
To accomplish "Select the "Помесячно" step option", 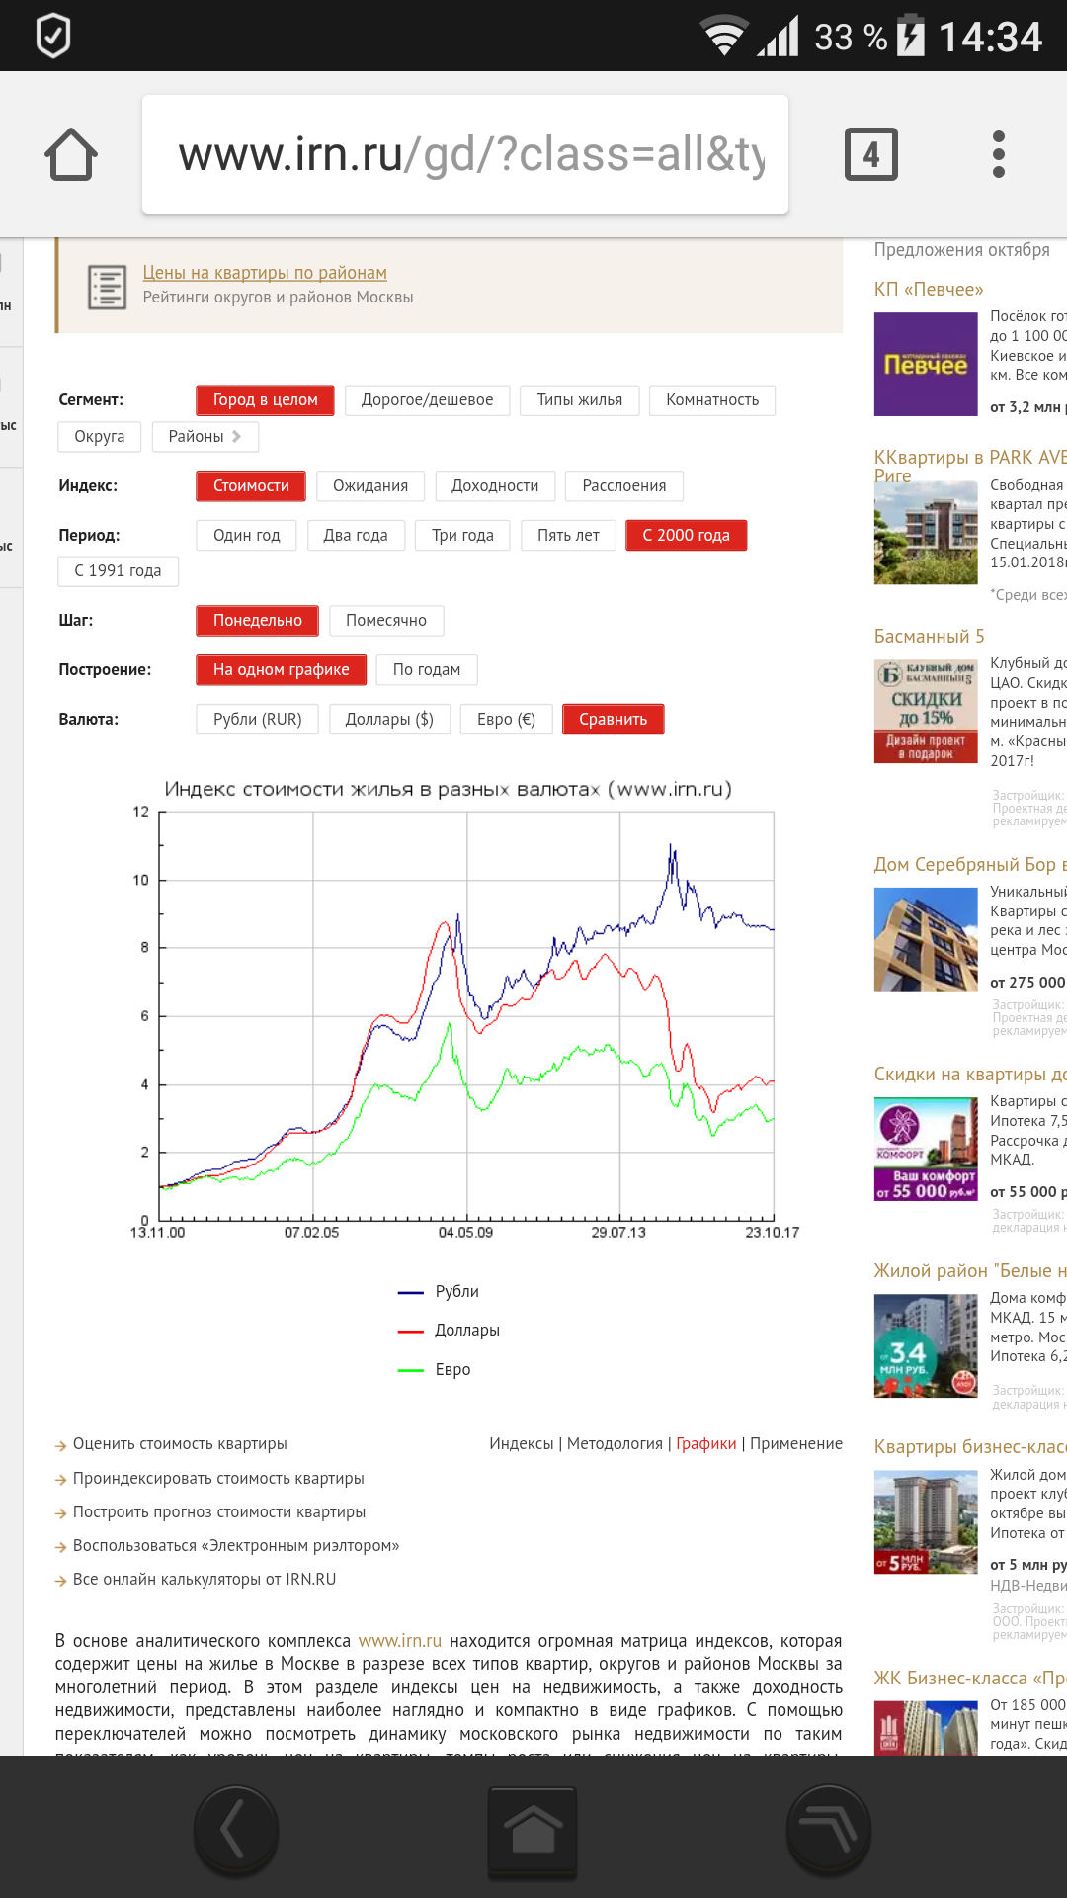I will [385, 620].
